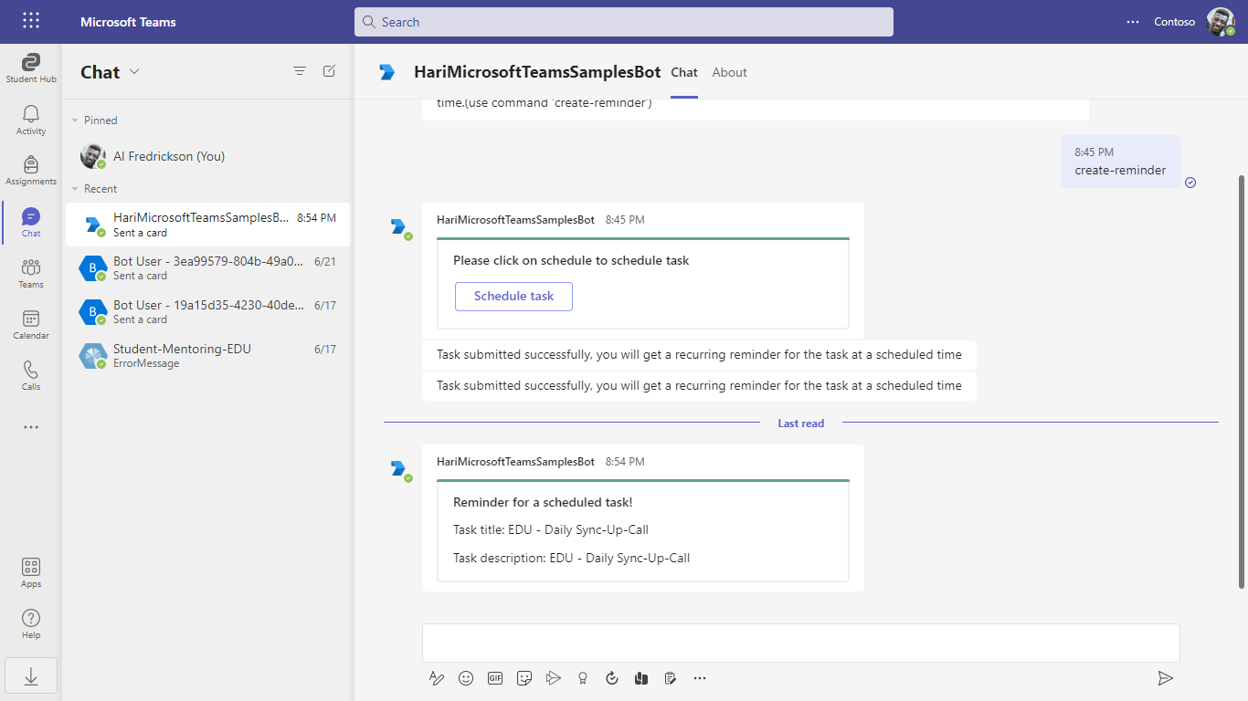Viewport: 1248px width, 701px height.
Task: Click the Schedule task button
Action: tap(514, 297)
